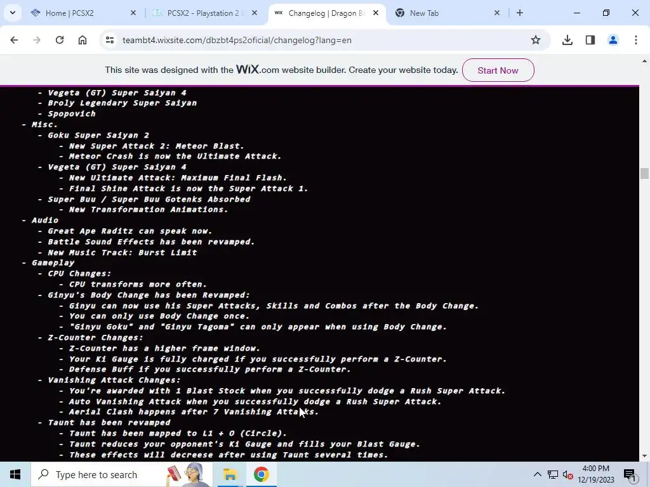Click the 'Spopovich' line
The height and width of the screenshot is (487, 650).
[72, 114]
